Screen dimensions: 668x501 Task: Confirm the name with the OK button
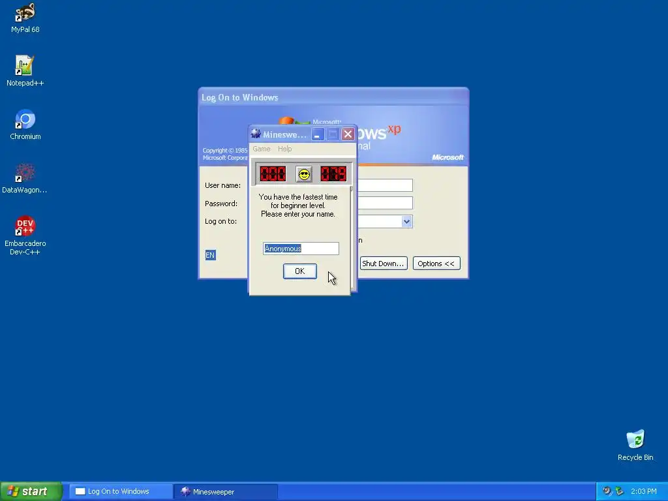coord(300,271)
